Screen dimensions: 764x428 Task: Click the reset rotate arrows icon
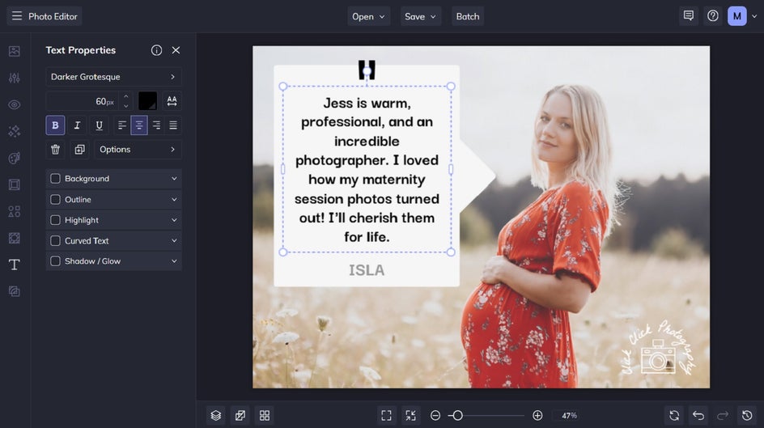(x=674, y=415)
